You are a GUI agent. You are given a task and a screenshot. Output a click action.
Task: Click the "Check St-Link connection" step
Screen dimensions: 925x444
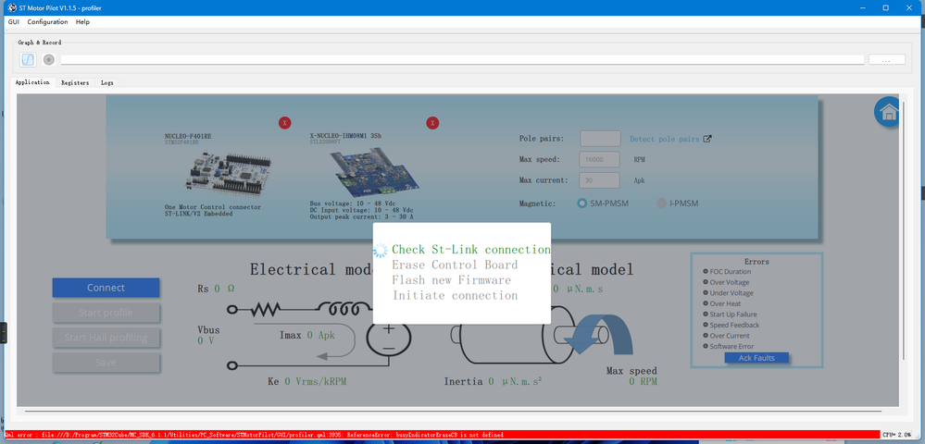(470, 250)
